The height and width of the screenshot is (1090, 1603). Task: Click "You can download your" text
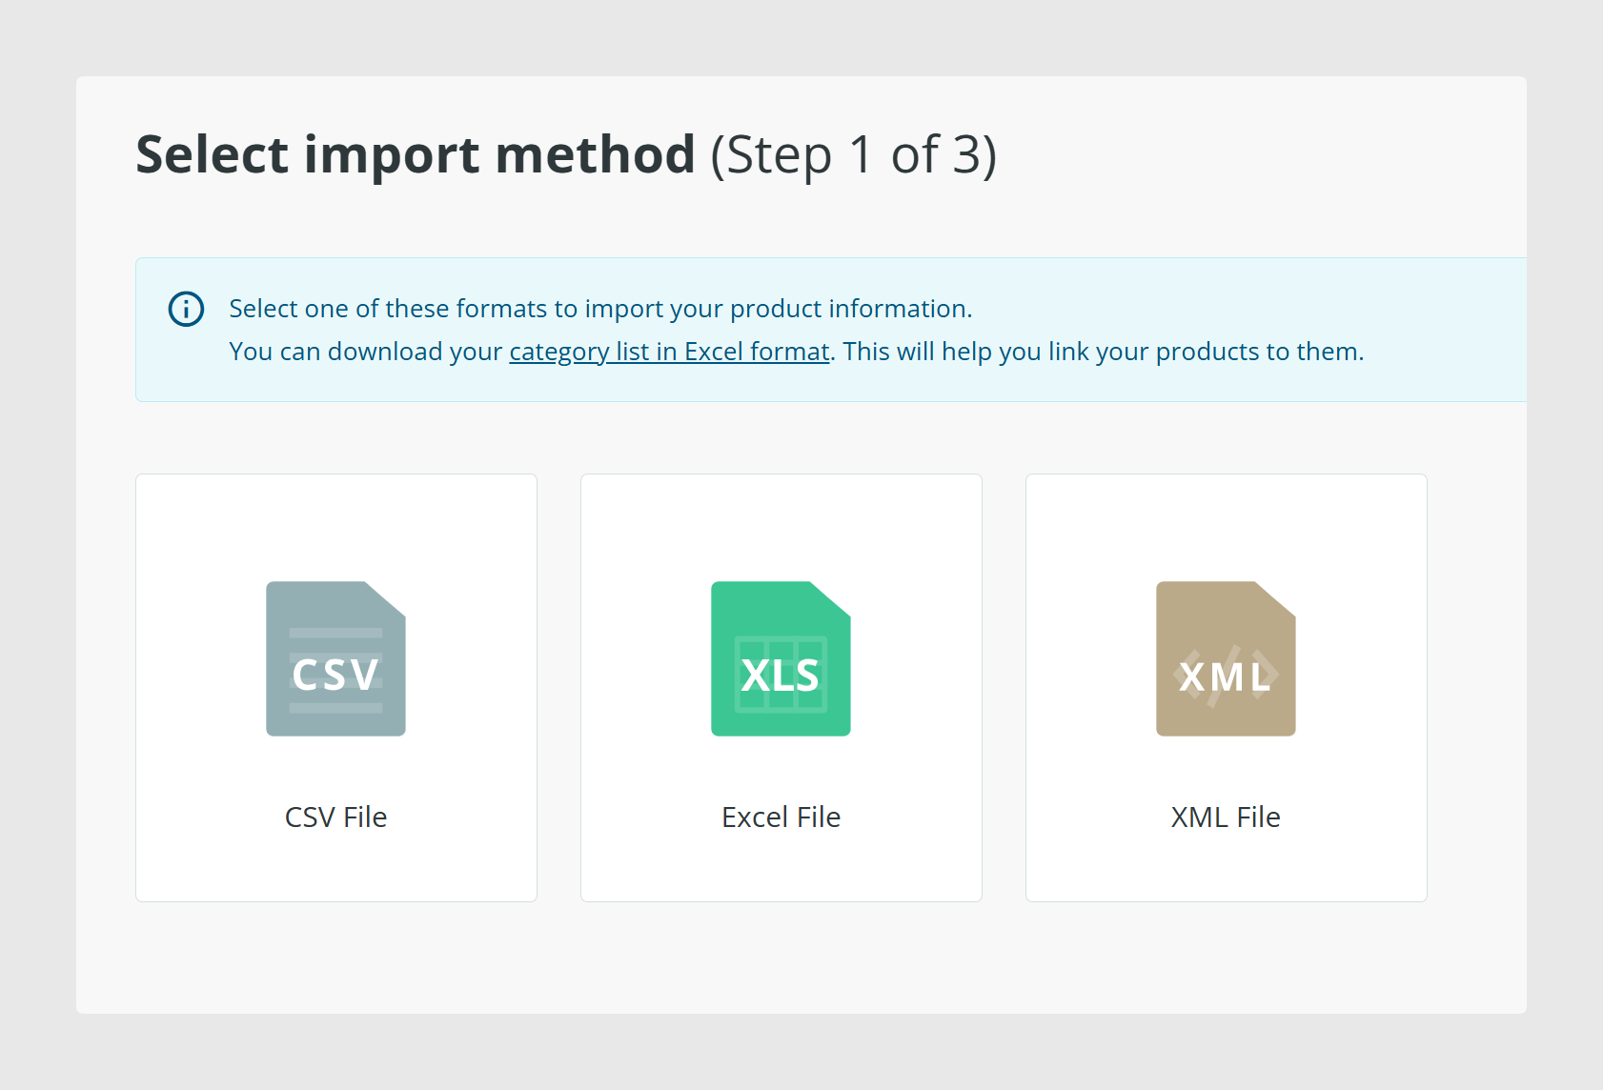click(365, 352)
